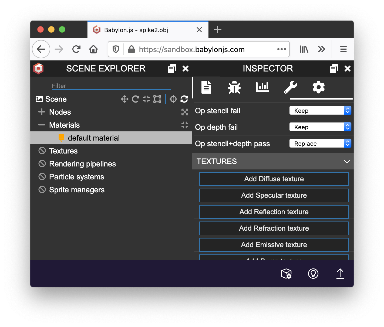
Task: Open the Debug tab with bug icon
Action: (234, 87)
